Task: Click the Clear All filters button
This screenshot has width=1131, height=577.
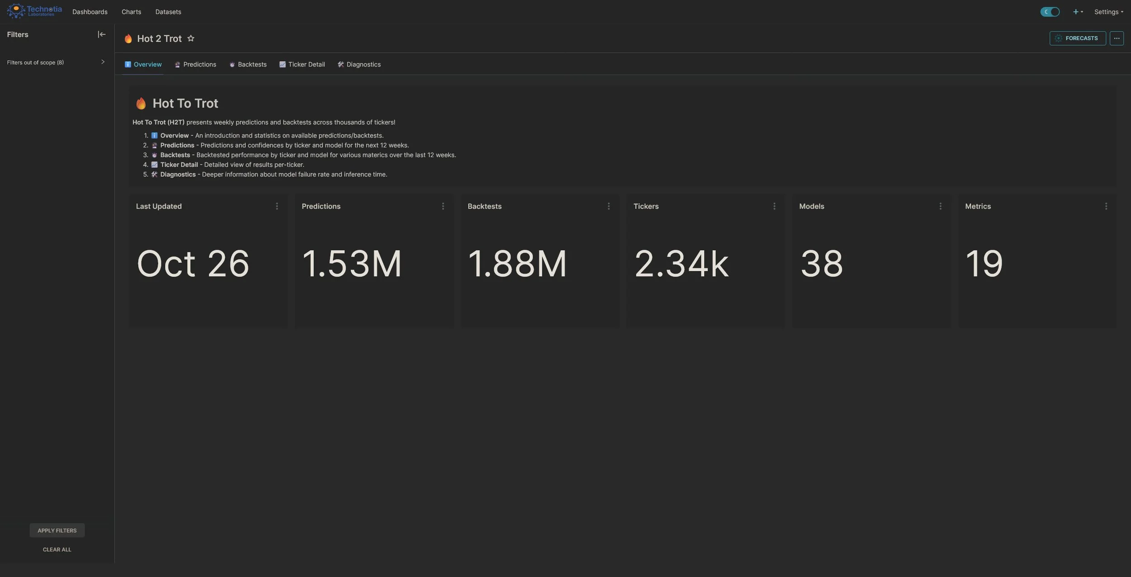Action: point(57,549)
